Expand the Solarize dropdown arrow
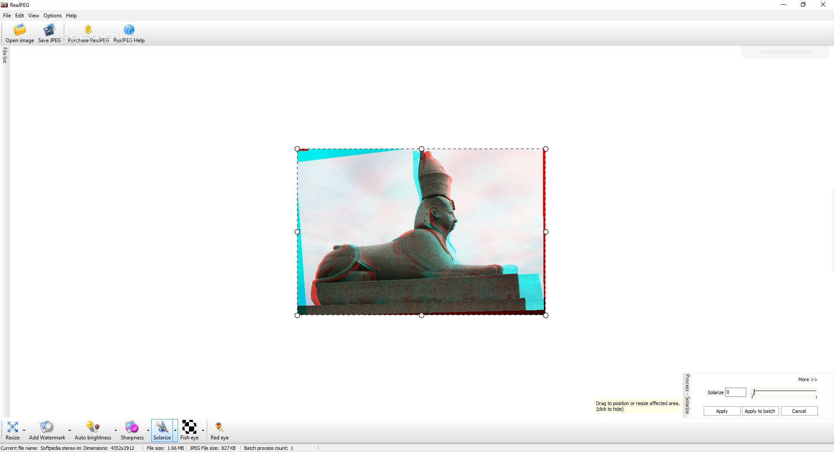 coord(175,431)
